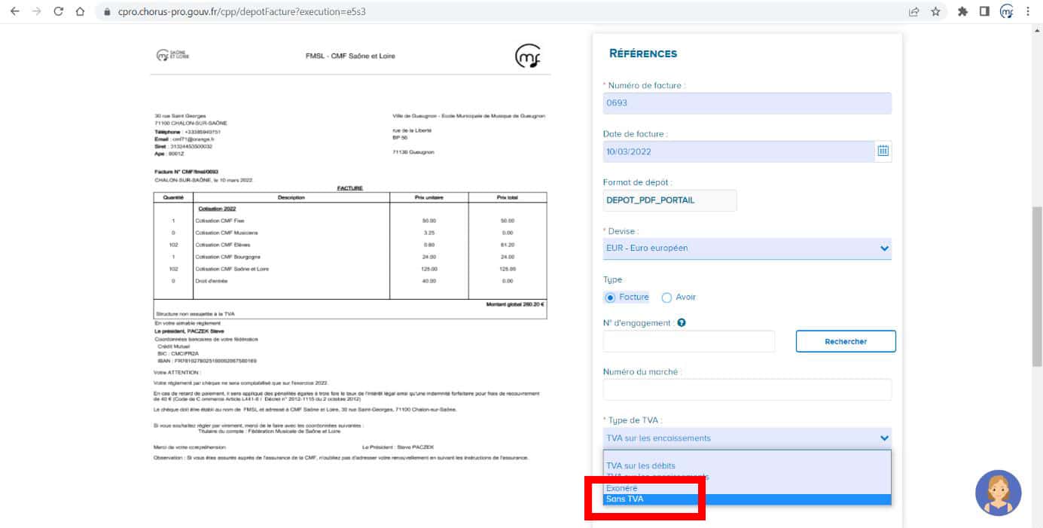Click the Numéro du marché input field
The width and height of the screenshot is (1043, 528).
pos(746,389)
